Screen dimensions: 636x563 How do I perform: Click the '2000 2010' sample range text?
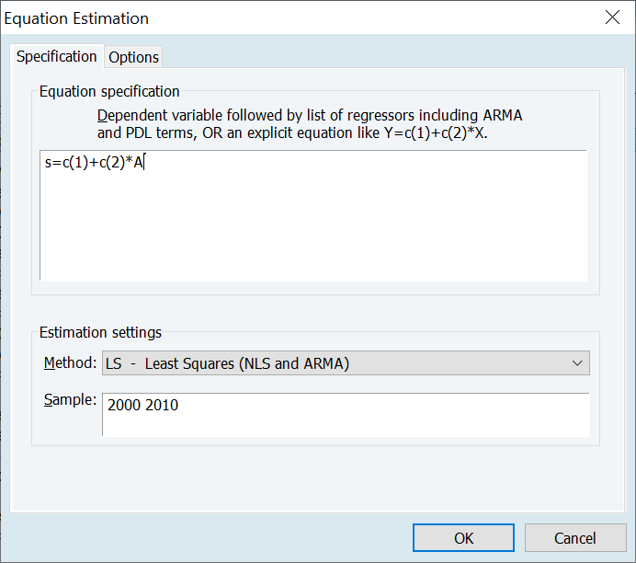pyautogui.click(x=142, y=405)
